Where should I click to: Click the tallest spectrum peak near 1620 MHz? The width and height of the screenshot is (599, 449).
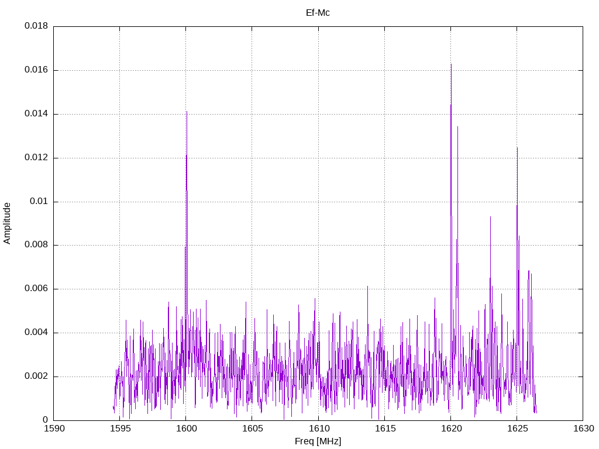click(x=451, y=64)
